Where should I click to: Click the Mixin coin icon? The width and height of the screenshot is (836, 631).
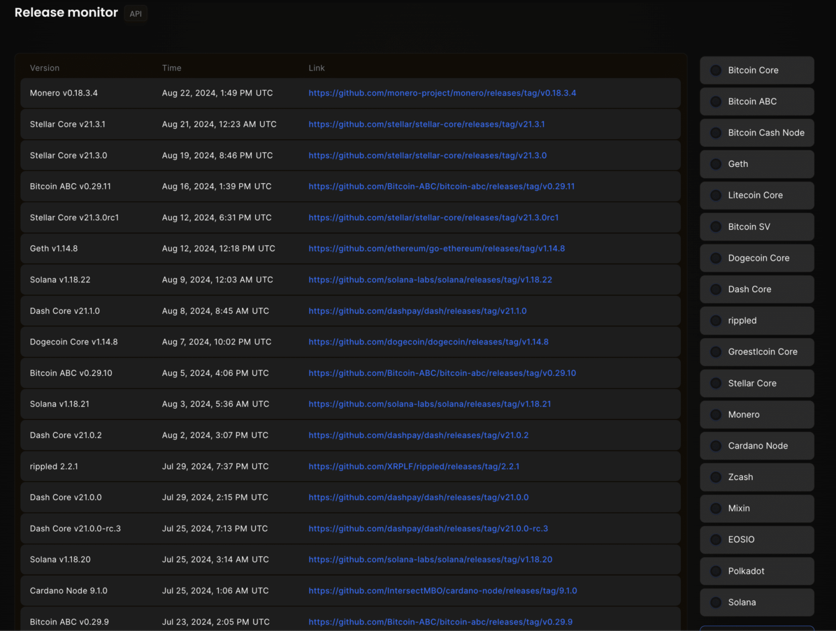(715, 508)
